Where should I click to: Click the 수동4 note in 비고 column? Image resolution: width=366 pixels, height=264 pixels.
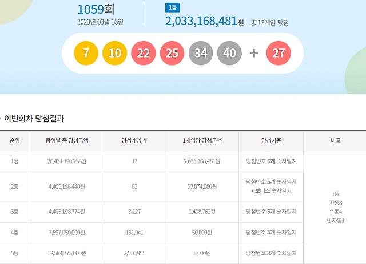click(336, 212)
